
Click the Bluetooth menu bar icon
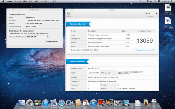144,1
